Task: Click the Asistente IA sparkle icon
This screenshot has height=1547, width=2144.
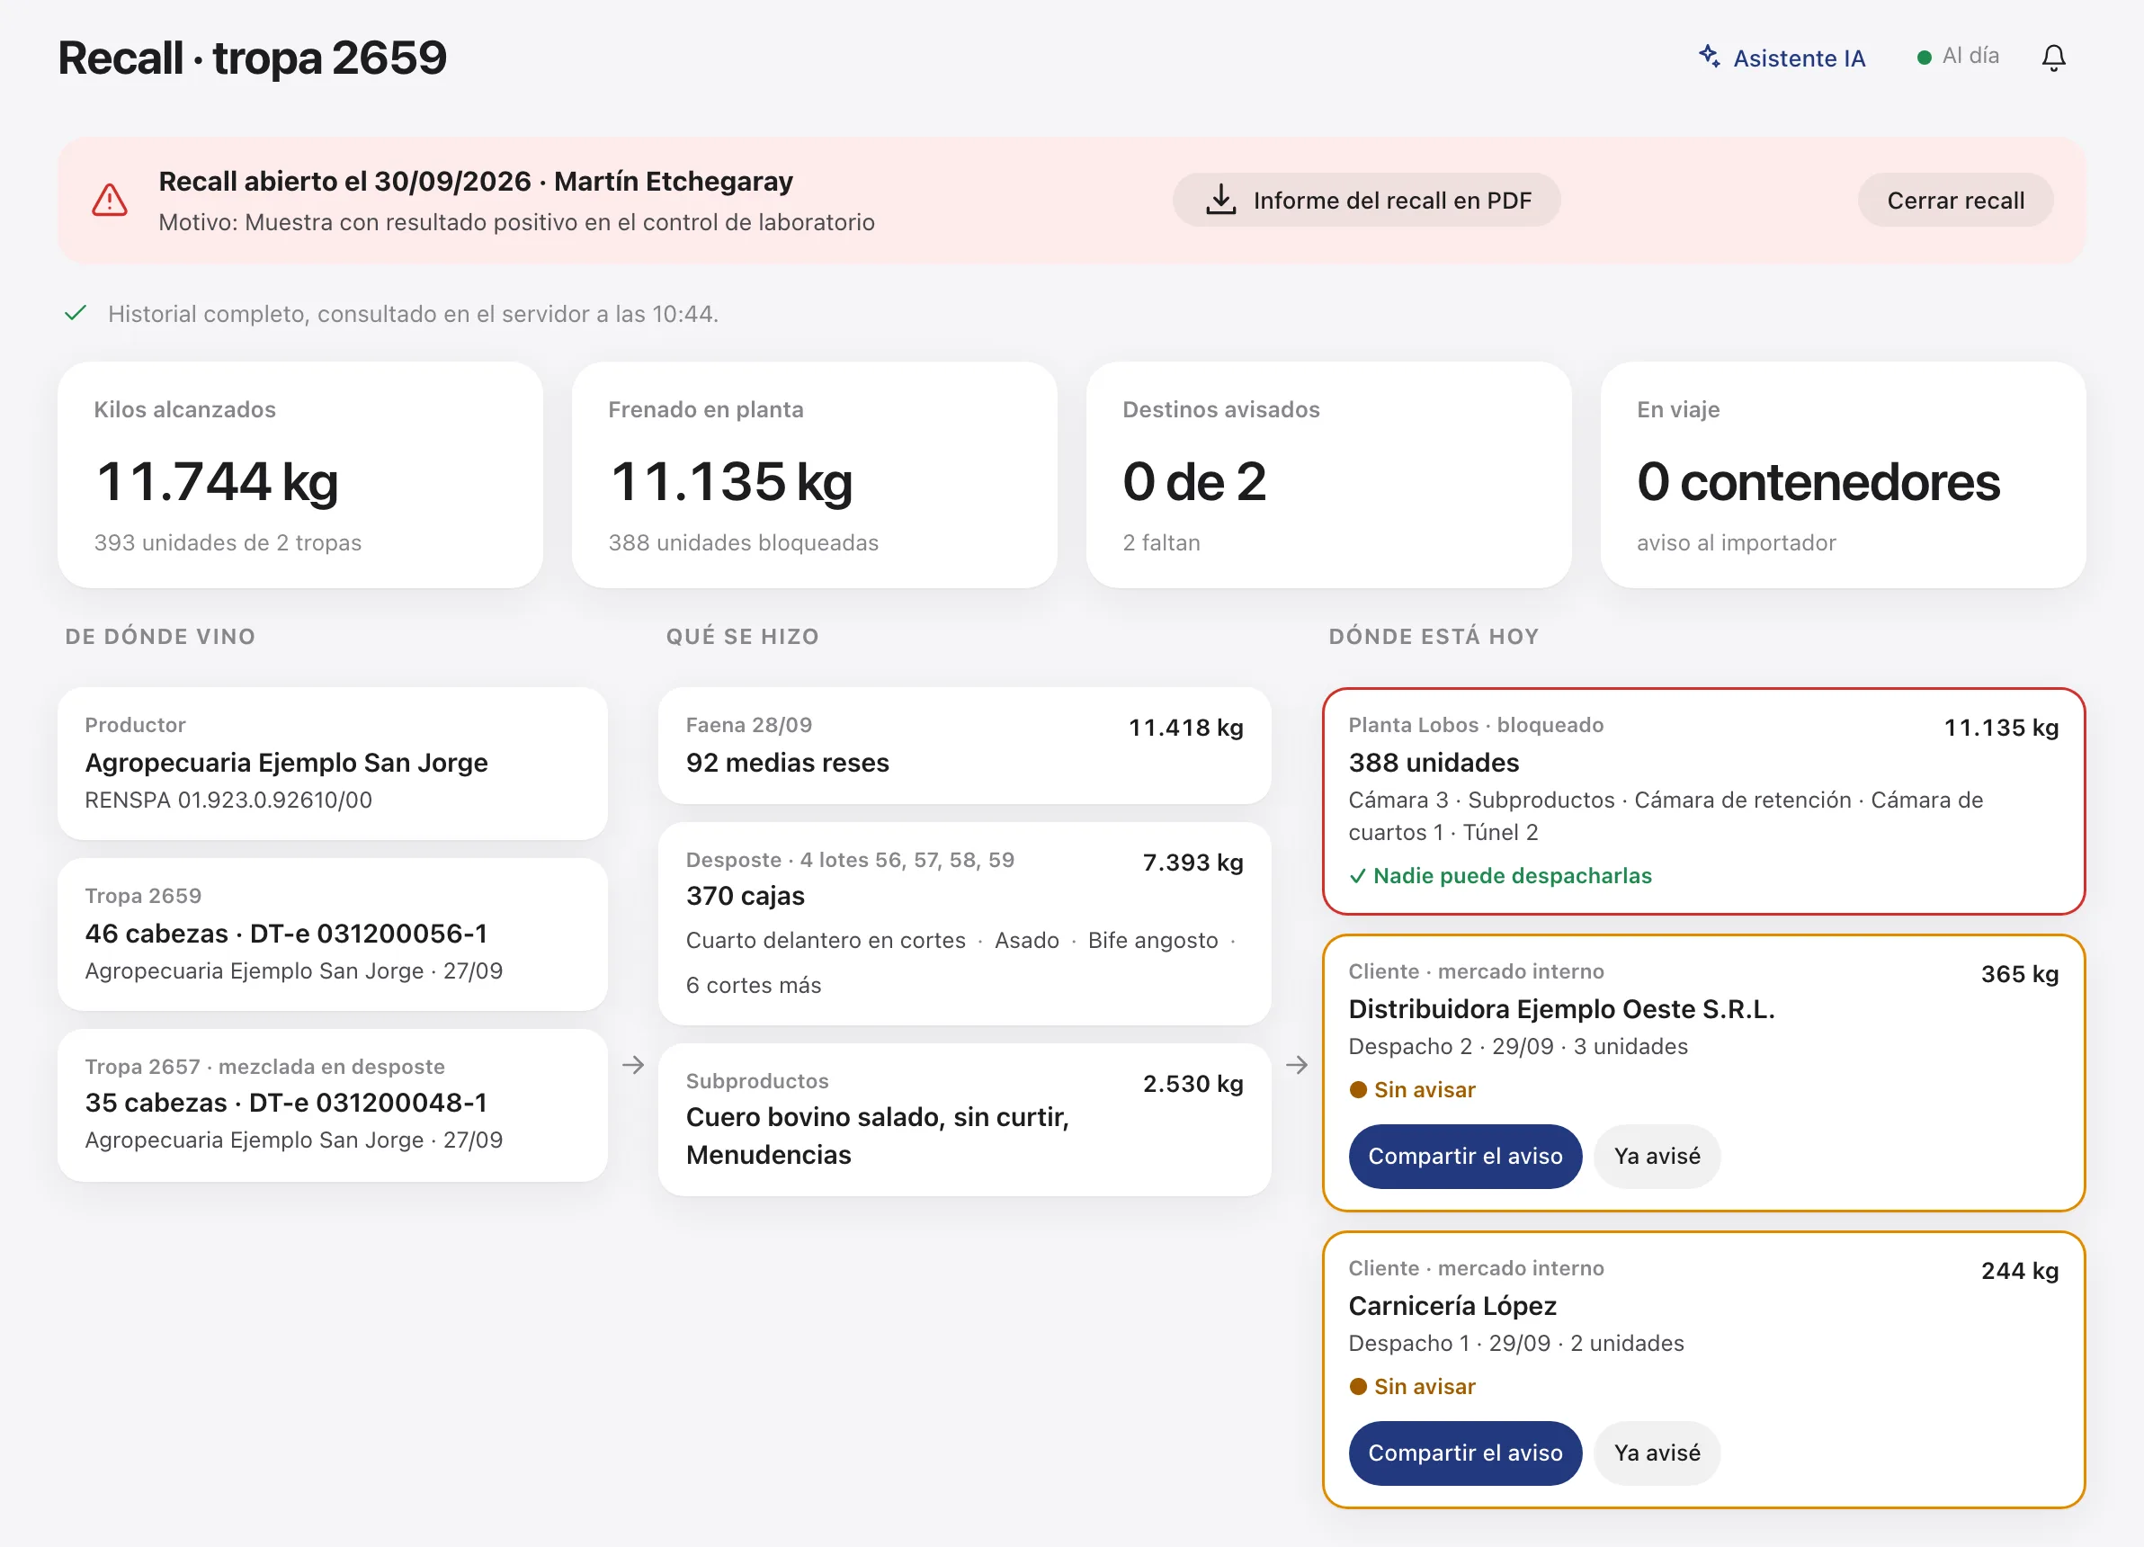Action: (1709, 56)
